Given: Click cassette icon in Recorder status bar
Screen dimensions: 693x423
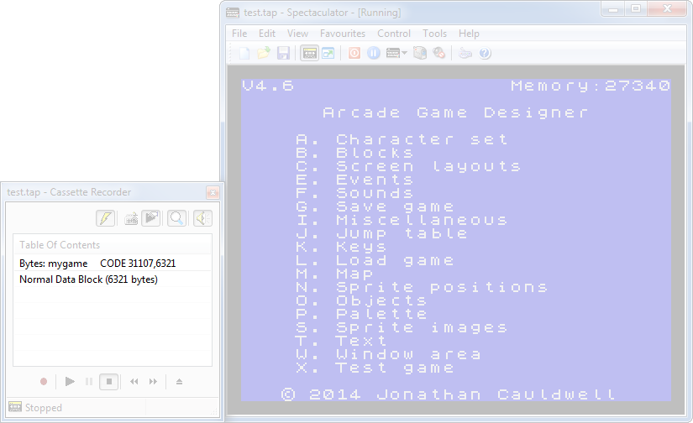Looking at the screenshot, I should click(15, 407).
